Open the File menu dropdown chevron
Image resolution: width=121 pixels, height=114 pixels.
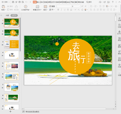point(9,2)
